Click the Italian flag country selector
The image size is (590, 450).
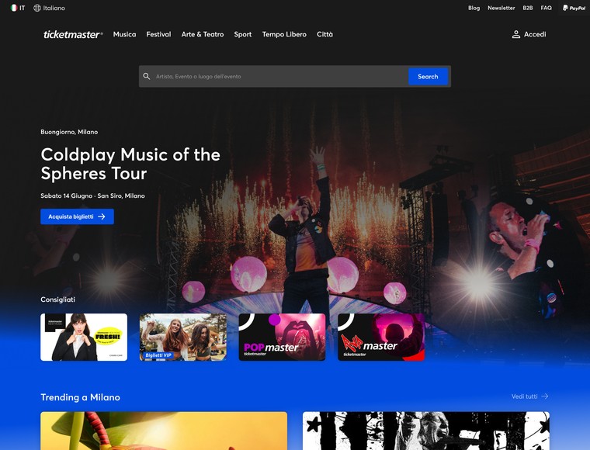point(18,8)
